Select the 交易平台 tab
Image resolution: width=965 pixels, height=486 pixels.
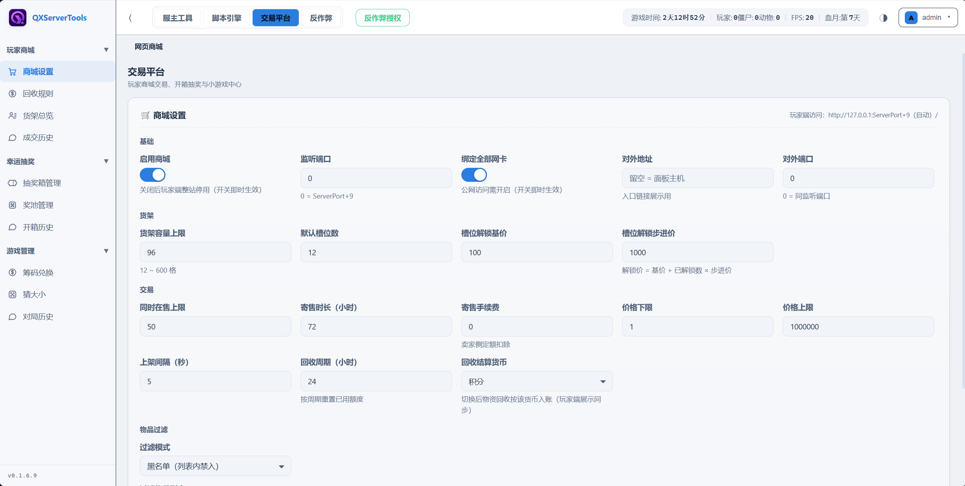(x=276, y=18)
